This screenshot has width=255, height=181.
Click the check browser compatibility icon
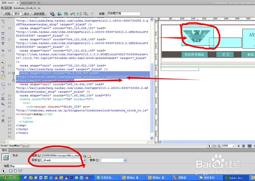[x=79, y=14]
